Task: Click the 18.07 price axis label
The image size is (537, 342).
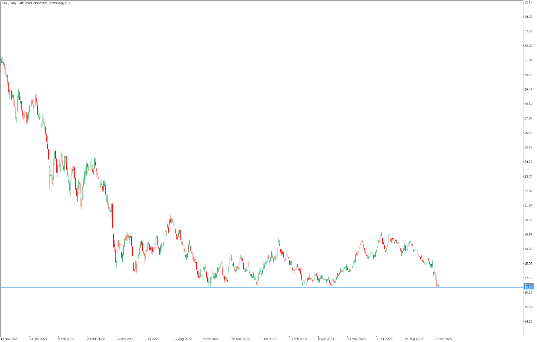Action: coord(528,263)
